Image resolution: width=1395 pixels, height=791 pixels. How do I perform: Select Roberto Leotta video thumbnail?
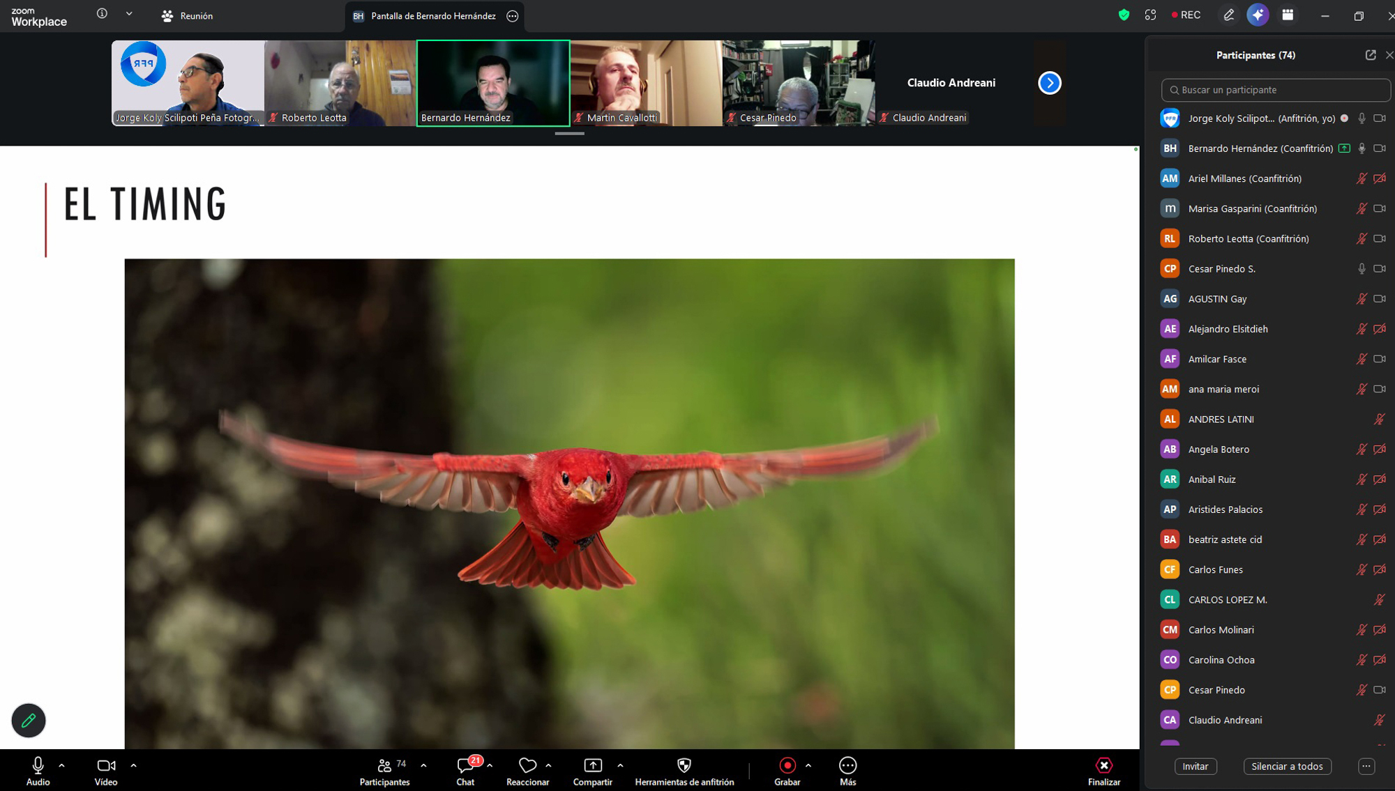pos(340,83)
